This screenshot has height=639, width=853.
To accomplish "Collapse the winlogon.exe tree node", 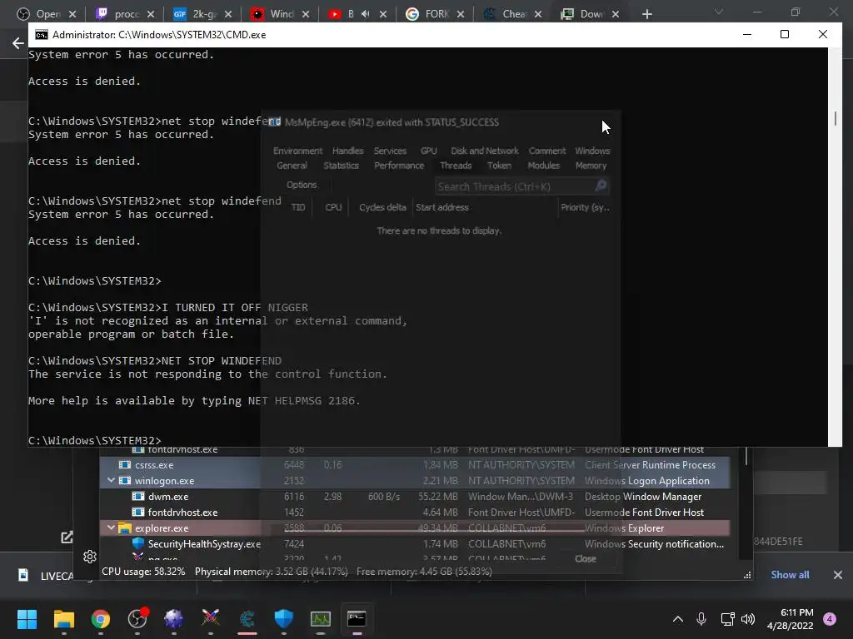I will click(x=111, y=480).
